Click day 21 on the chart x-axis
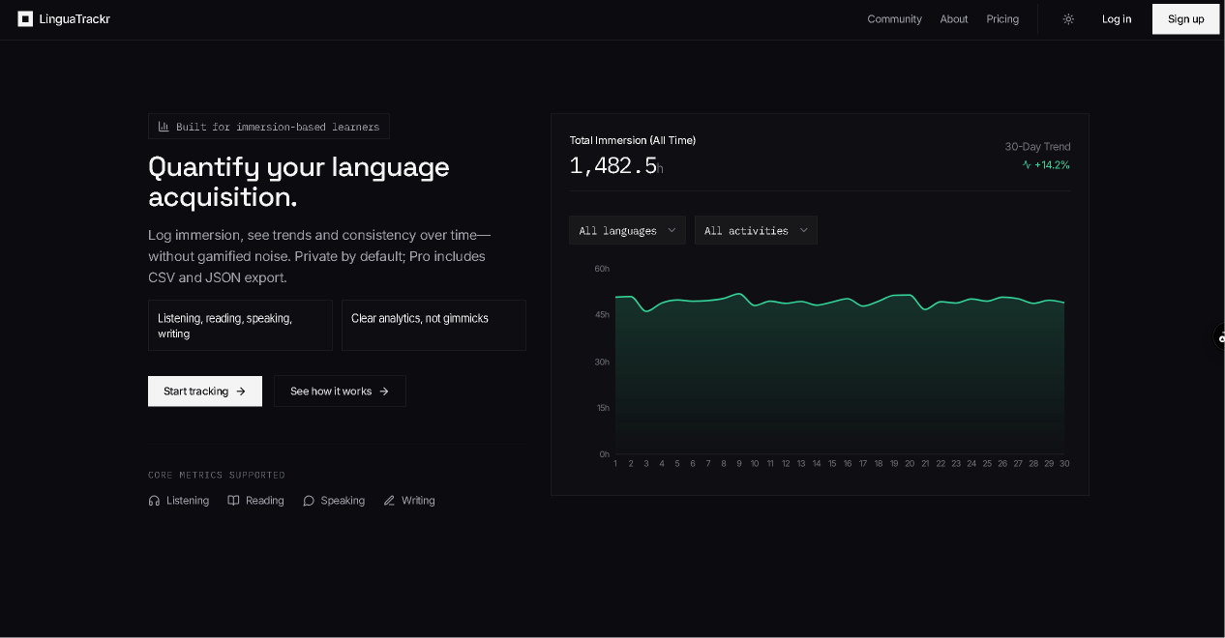This screenshot has height=638, width=1225. tap(925, 464)
